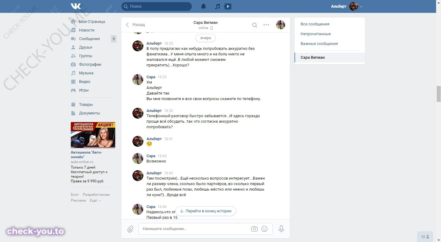Screen dimensions: 441x242
Task: Open music note player icon
Action: (x=217, y=6)
